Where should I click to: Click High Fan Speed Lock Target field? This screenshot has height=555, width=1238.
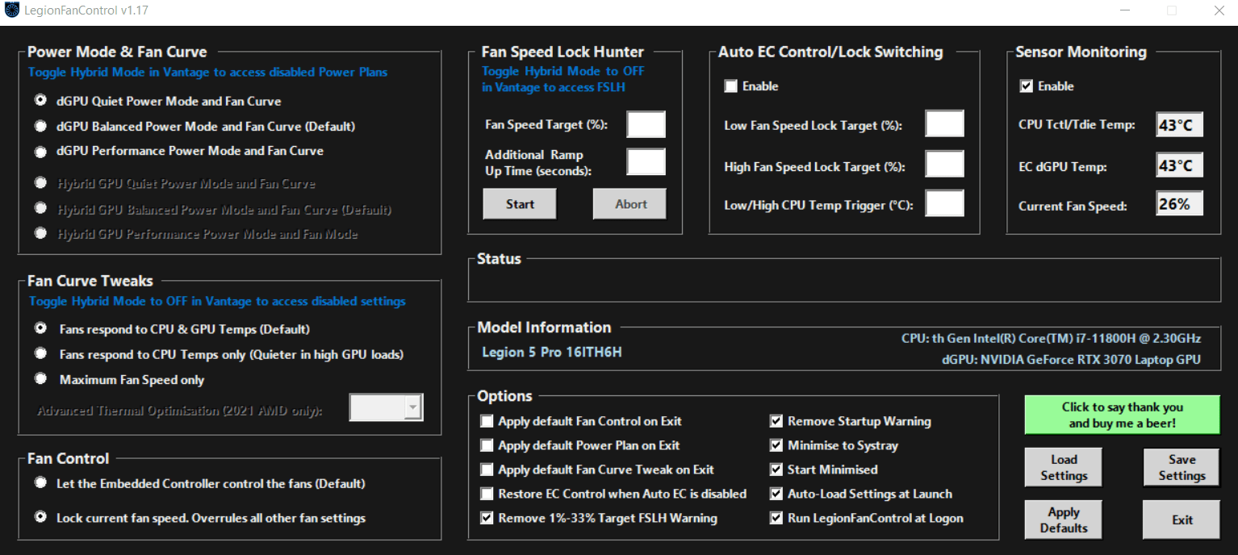944,164
